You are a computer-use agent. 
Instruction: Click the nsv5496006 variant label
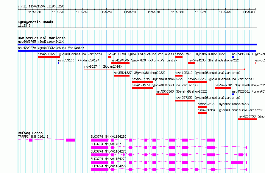(248, 54)
